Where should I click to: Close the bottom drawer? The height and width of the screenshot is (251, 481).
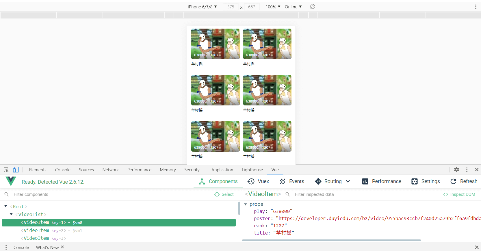point(477,247)
